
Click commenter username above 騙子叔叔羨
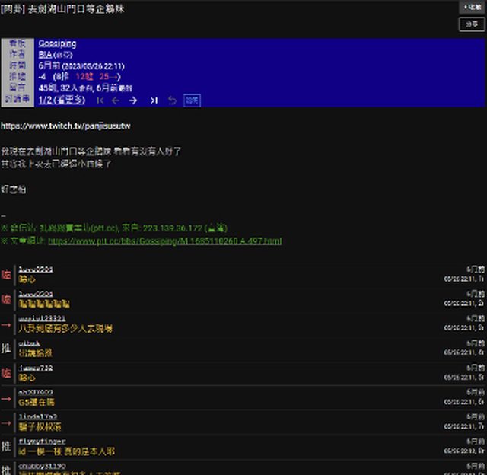[38, 416]
